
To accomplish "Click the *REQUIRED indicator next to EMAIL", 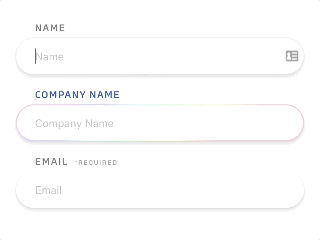I will (x=95, y=162).
